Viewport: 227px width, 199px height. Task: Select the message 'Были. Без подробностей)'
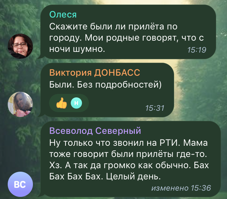pyautogui.click(x=107, y=90)
